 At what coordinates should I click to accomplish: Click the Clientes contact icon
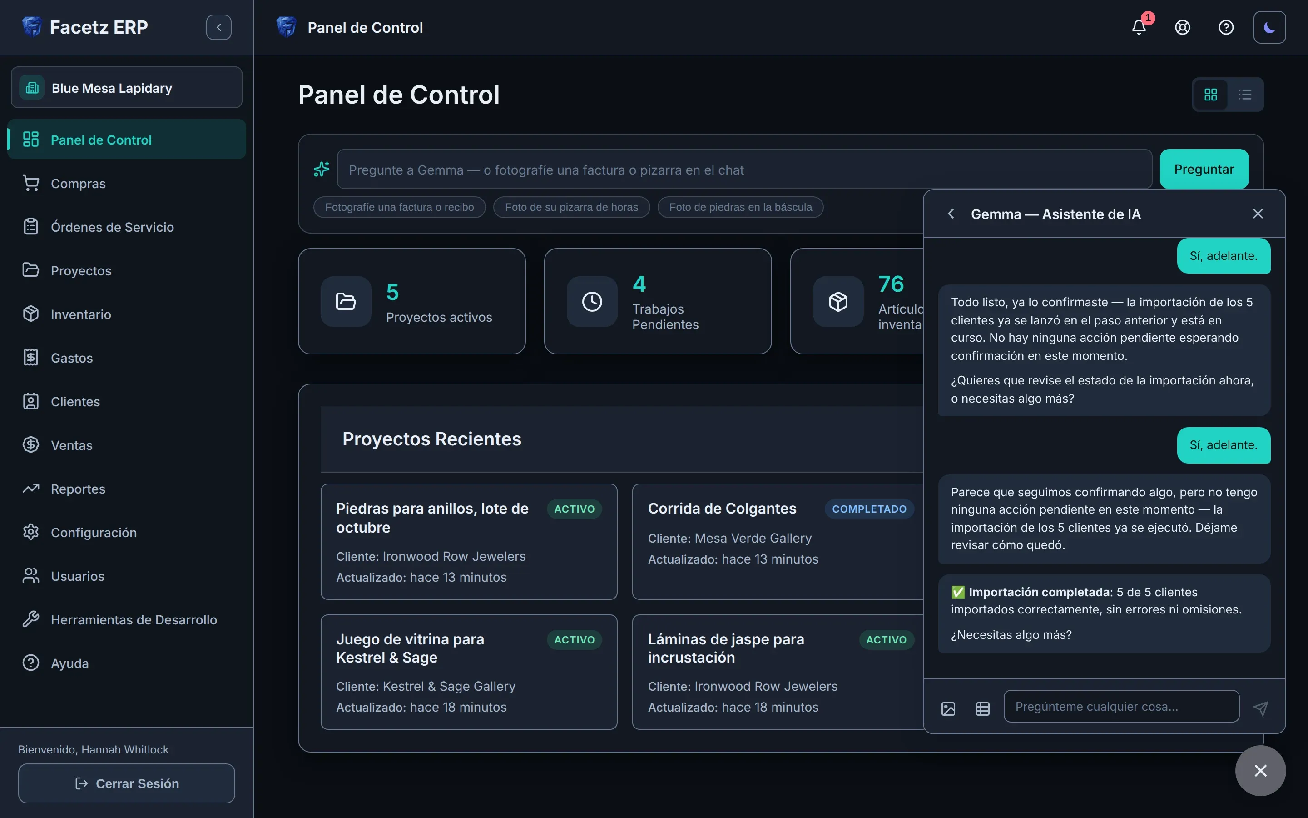coord(31,401)
